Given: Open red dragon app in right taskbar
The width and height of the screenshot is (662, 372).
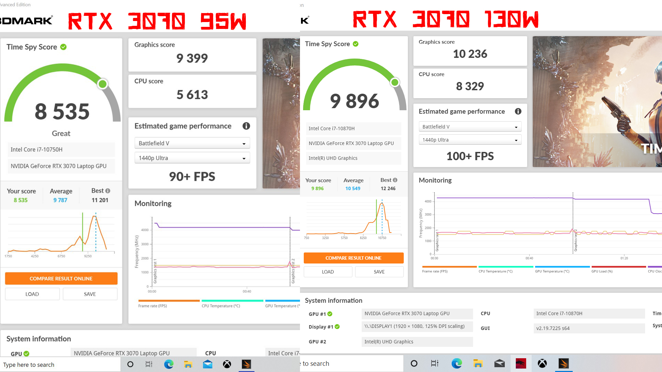Looking at the screenshot, I should (521, 363).
